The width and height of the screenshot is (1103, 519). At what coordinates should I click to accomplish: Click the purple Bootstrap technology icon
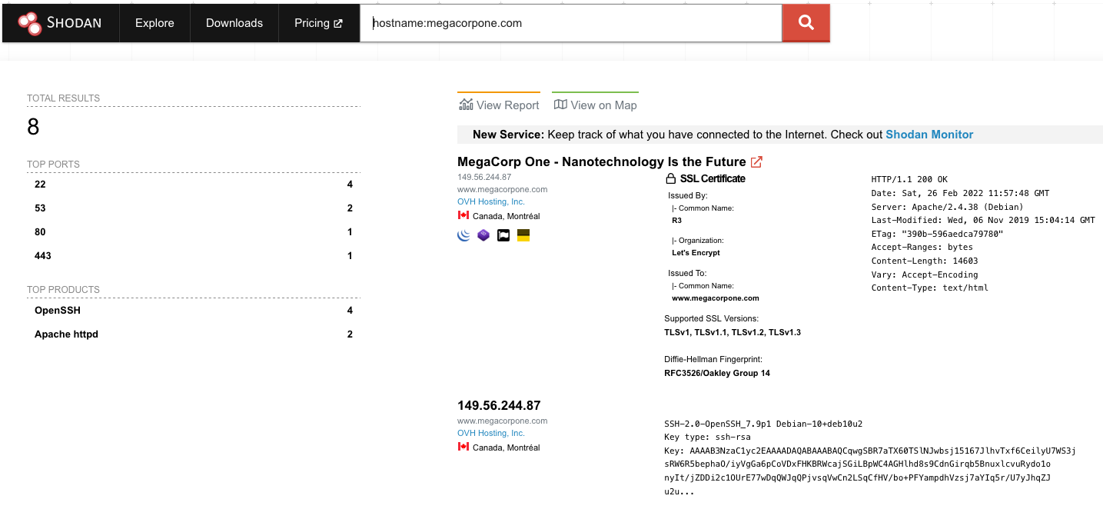coord(483,235)
